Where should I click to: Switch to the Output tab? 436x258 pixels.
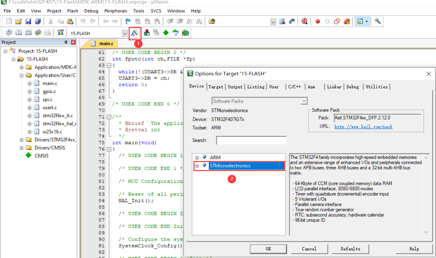click(x=235, y=87)
